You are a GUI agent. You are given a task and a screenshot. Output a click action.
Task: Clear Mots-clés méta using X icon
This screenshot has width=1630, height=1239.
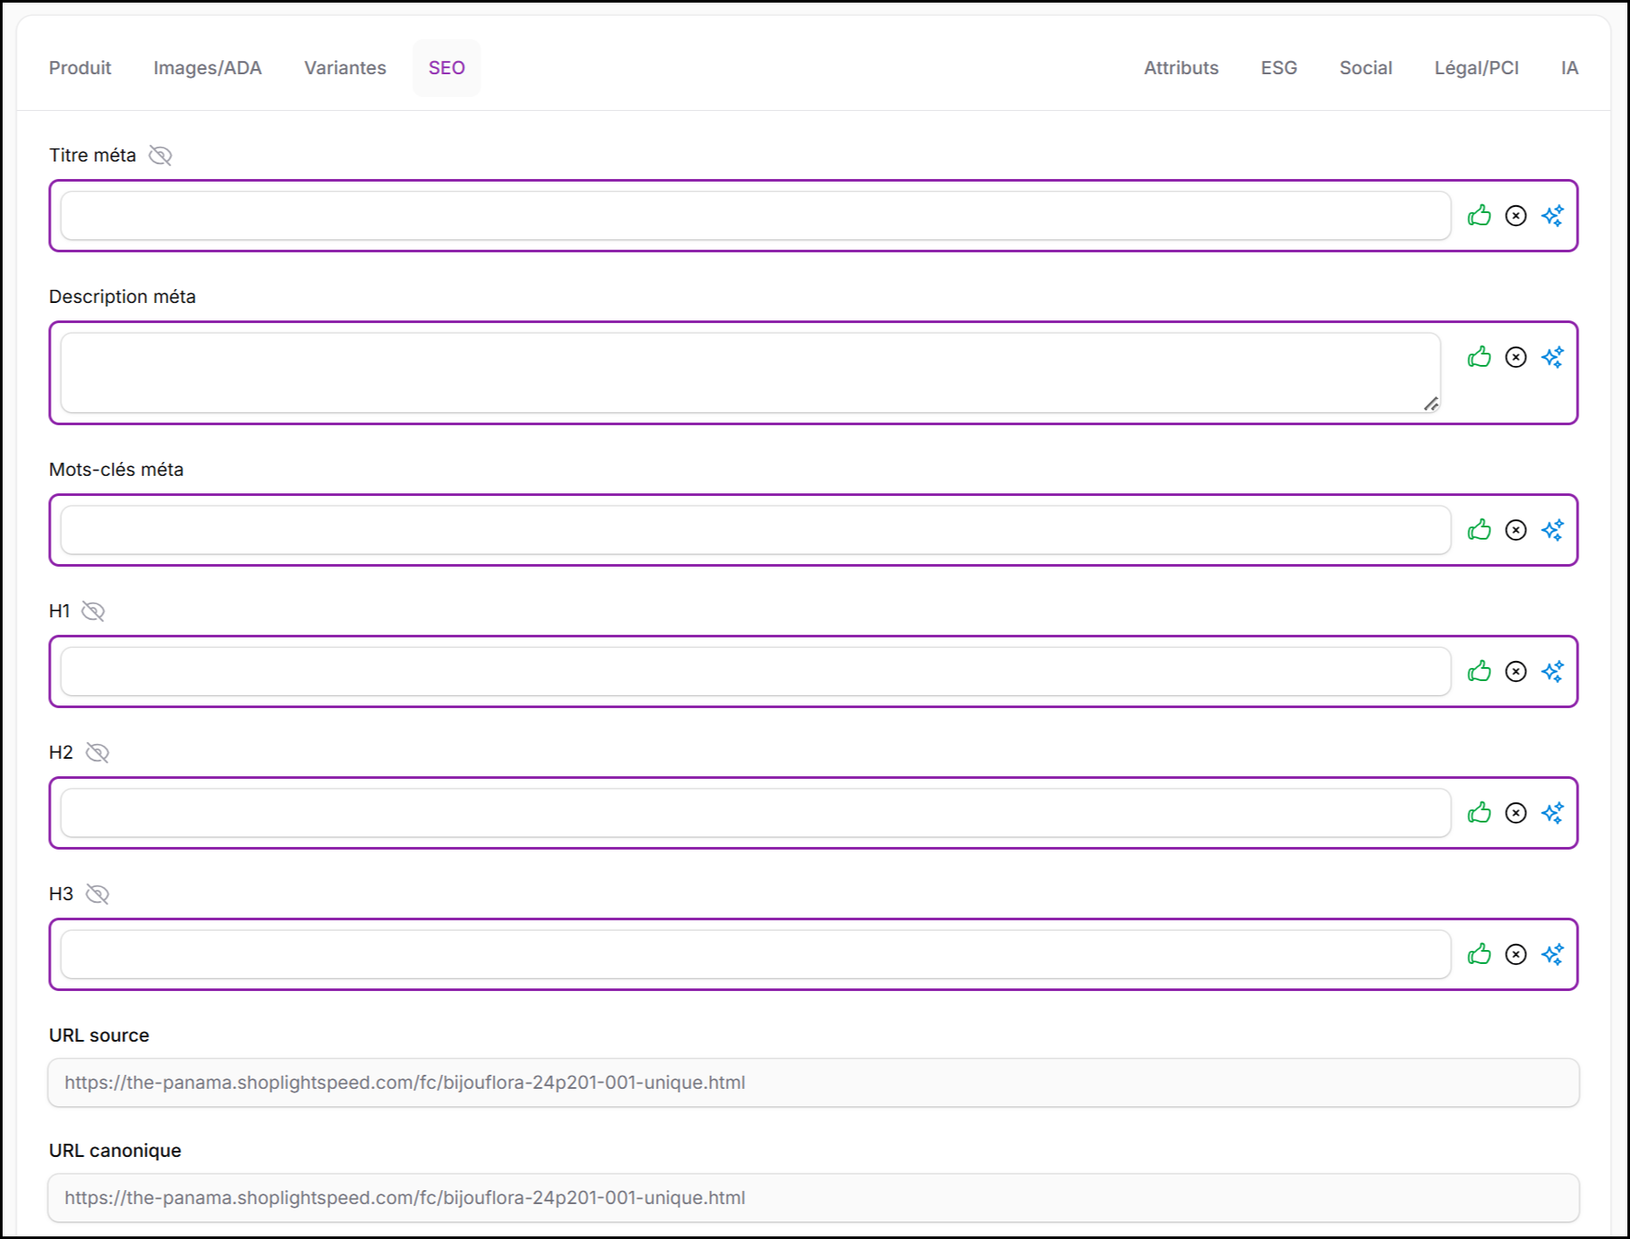(1516, 530)
